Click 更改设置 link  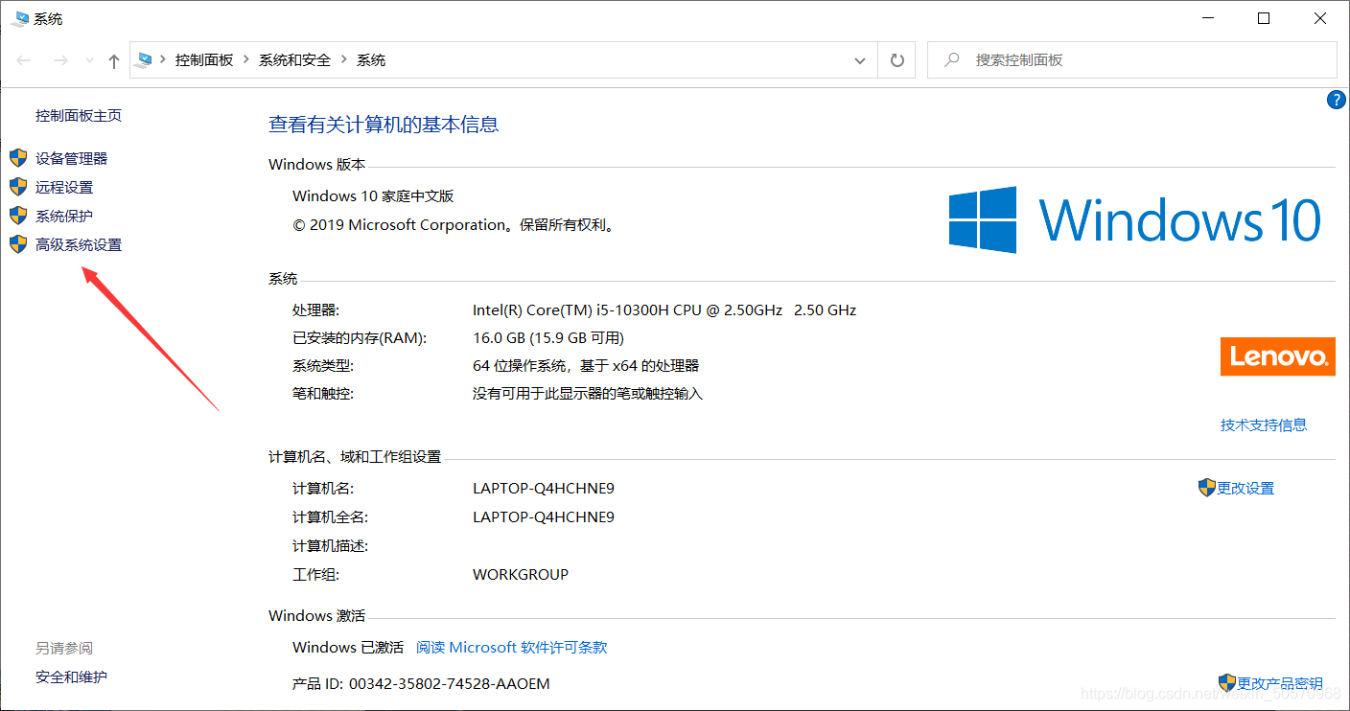1245,488
